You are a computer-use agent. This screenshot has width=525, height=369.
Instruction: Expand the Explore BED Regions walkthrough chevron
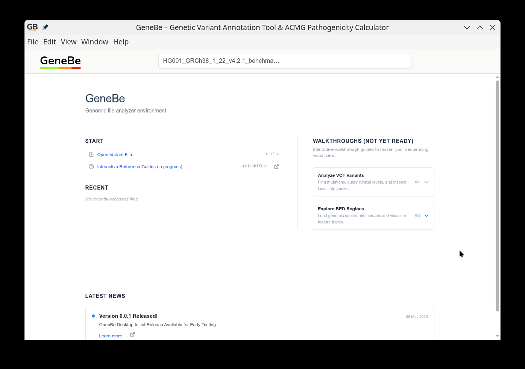(x=426, y=216)
